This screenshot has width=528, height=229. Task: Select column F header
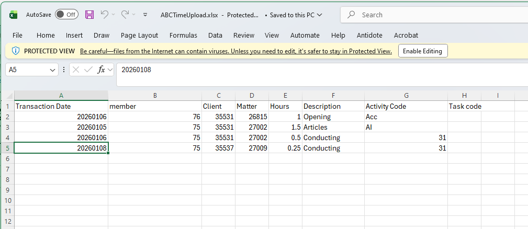333,96
